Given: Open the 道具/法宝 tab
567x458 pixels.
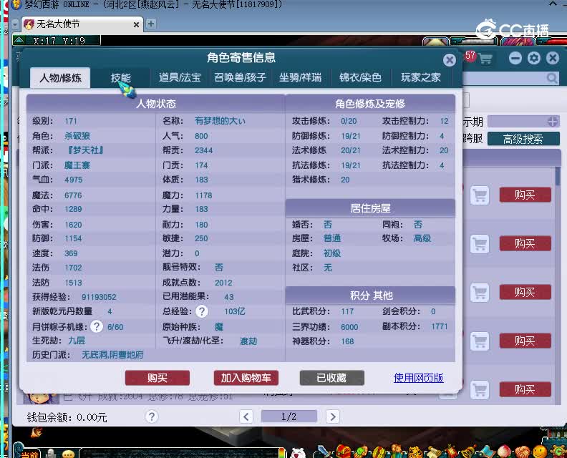Looking at the screenshot, I should (180, 77).
